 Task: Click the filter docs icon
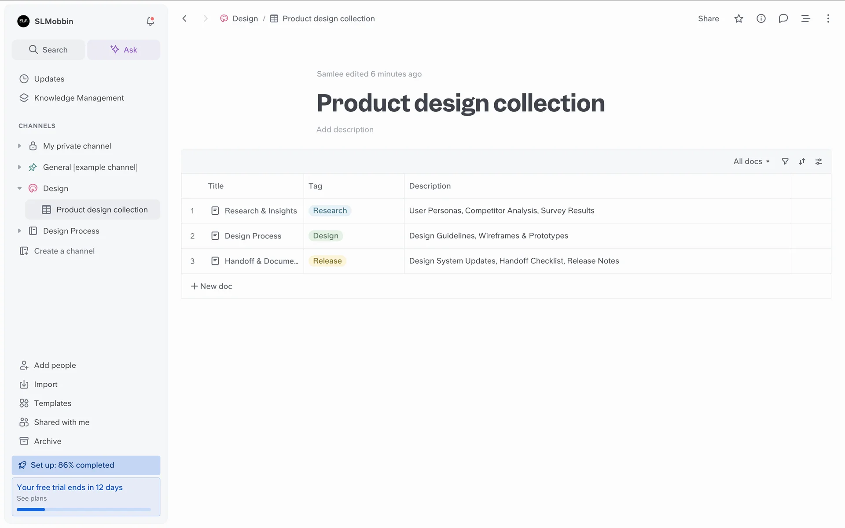click(x=785, y=161)
